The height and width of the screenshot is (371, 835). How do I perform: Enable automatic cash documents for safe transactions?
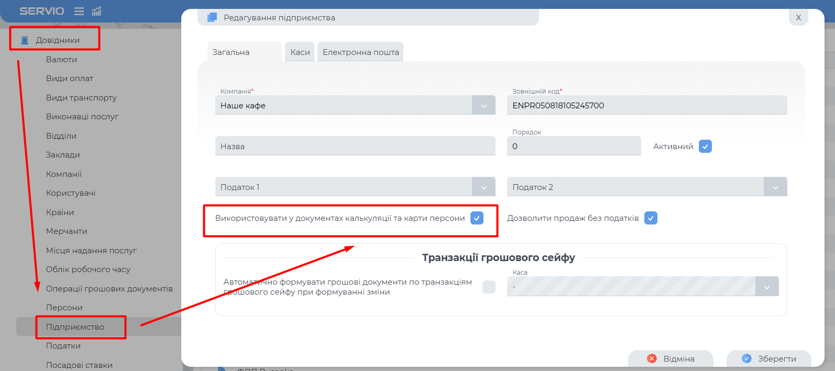[x=489, y=287]
